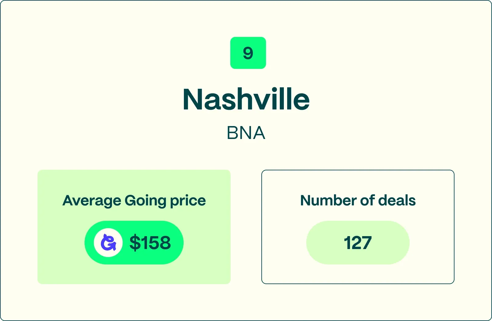Click the word of in right card
Image resolution: width=492 pixels, height=321 pixels.
(367, 200)
